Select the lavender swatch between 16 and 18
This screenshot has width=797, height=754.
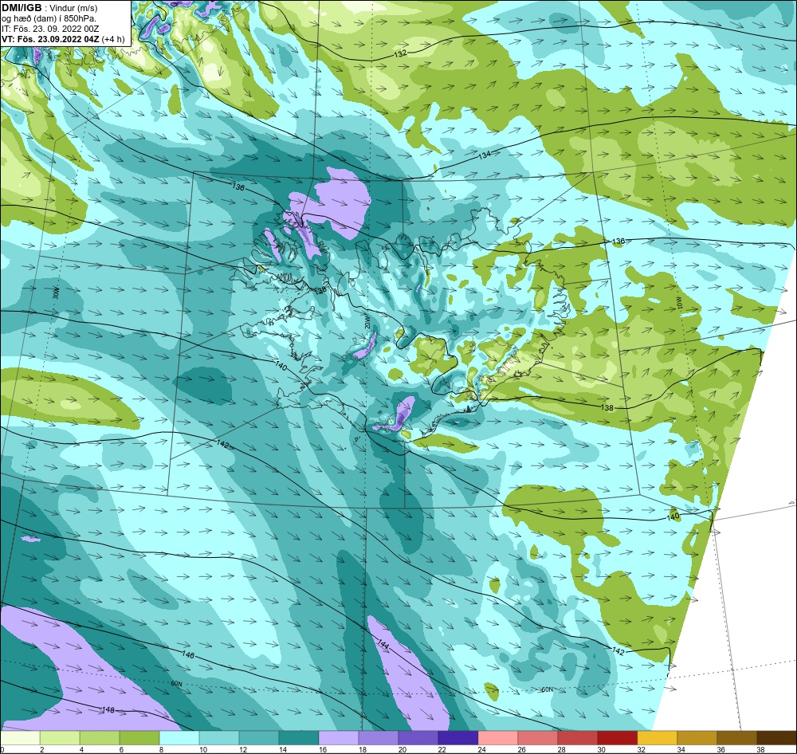[x=339, y=738]
